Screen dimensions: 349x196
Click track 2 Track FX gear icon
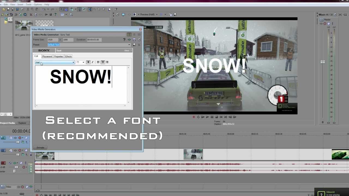pyautogui.click(x=19, y=151)
